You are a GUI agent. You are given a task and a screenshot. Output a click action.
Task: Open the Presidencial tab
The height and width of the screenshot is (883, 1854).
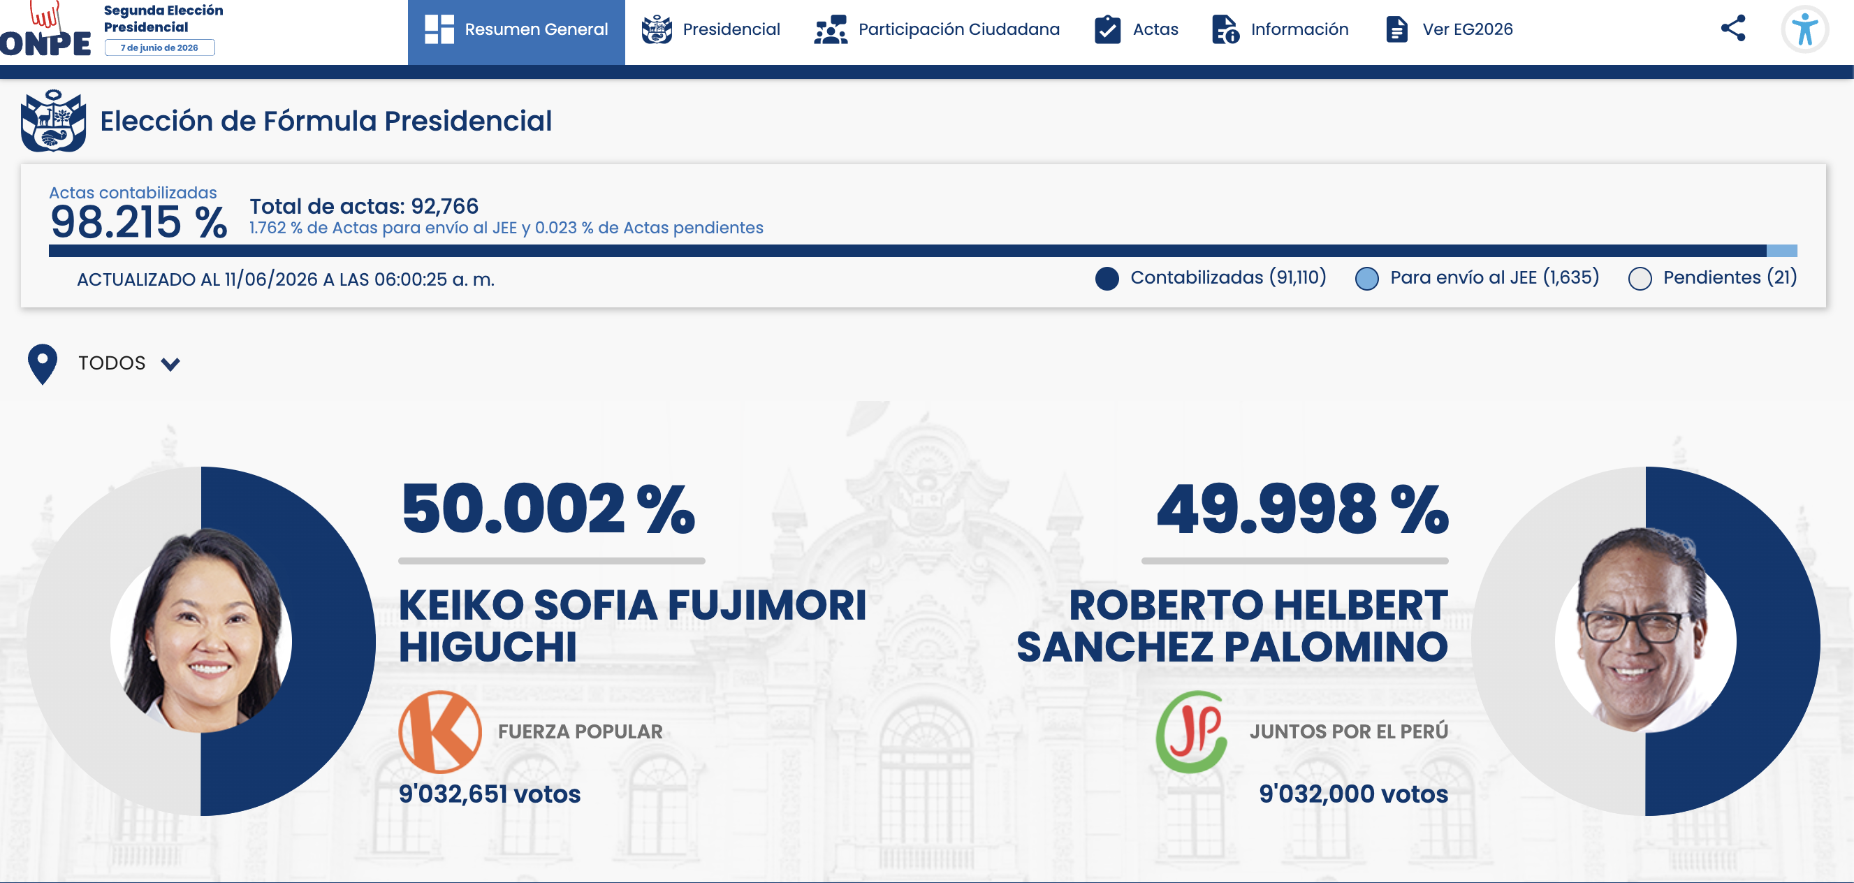tap(710, 29)
